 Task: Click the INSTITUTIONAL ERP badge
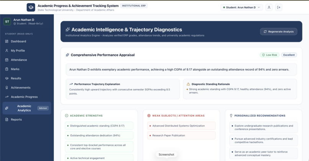134,6
